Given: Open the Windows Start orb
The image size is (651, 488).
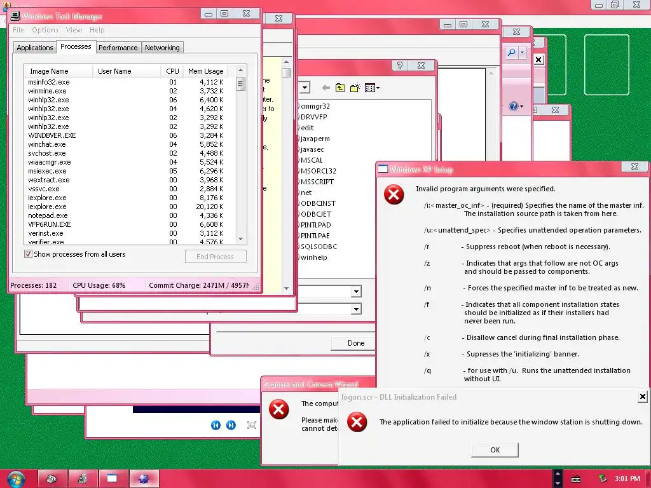Looking at the screenshot, I should pos(15,479).
